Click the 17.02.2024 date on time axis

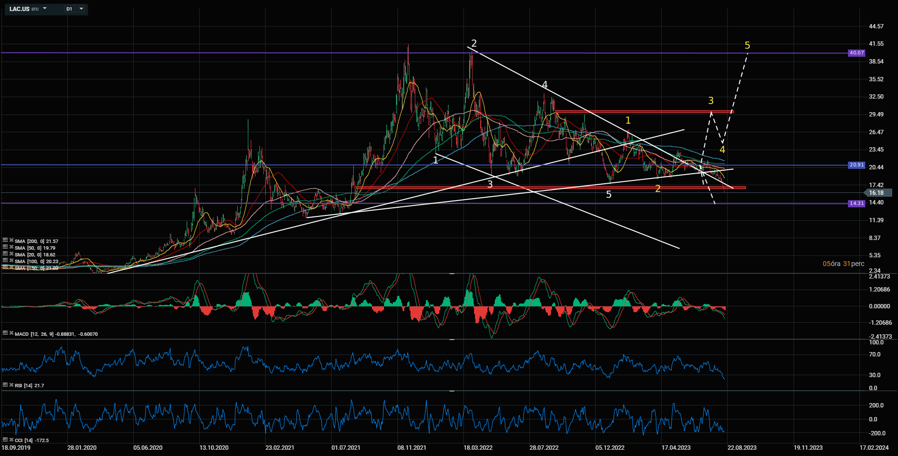[x=874, y=448]
